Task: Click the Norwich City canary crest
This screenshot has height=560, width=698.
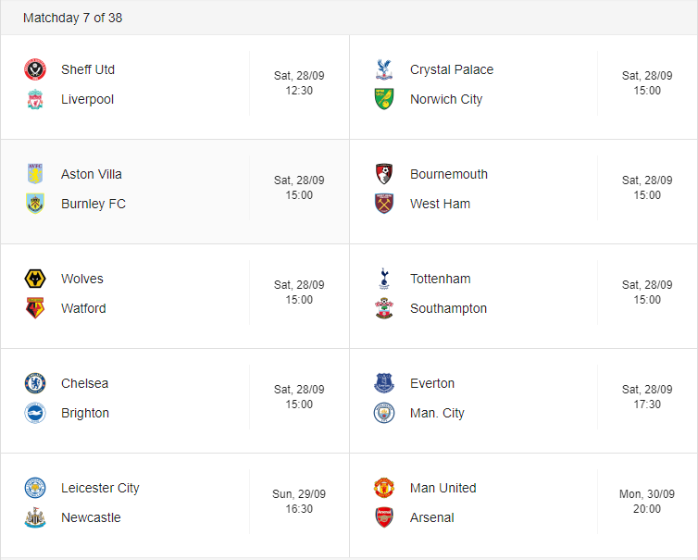Action: [x=384, y=99]
